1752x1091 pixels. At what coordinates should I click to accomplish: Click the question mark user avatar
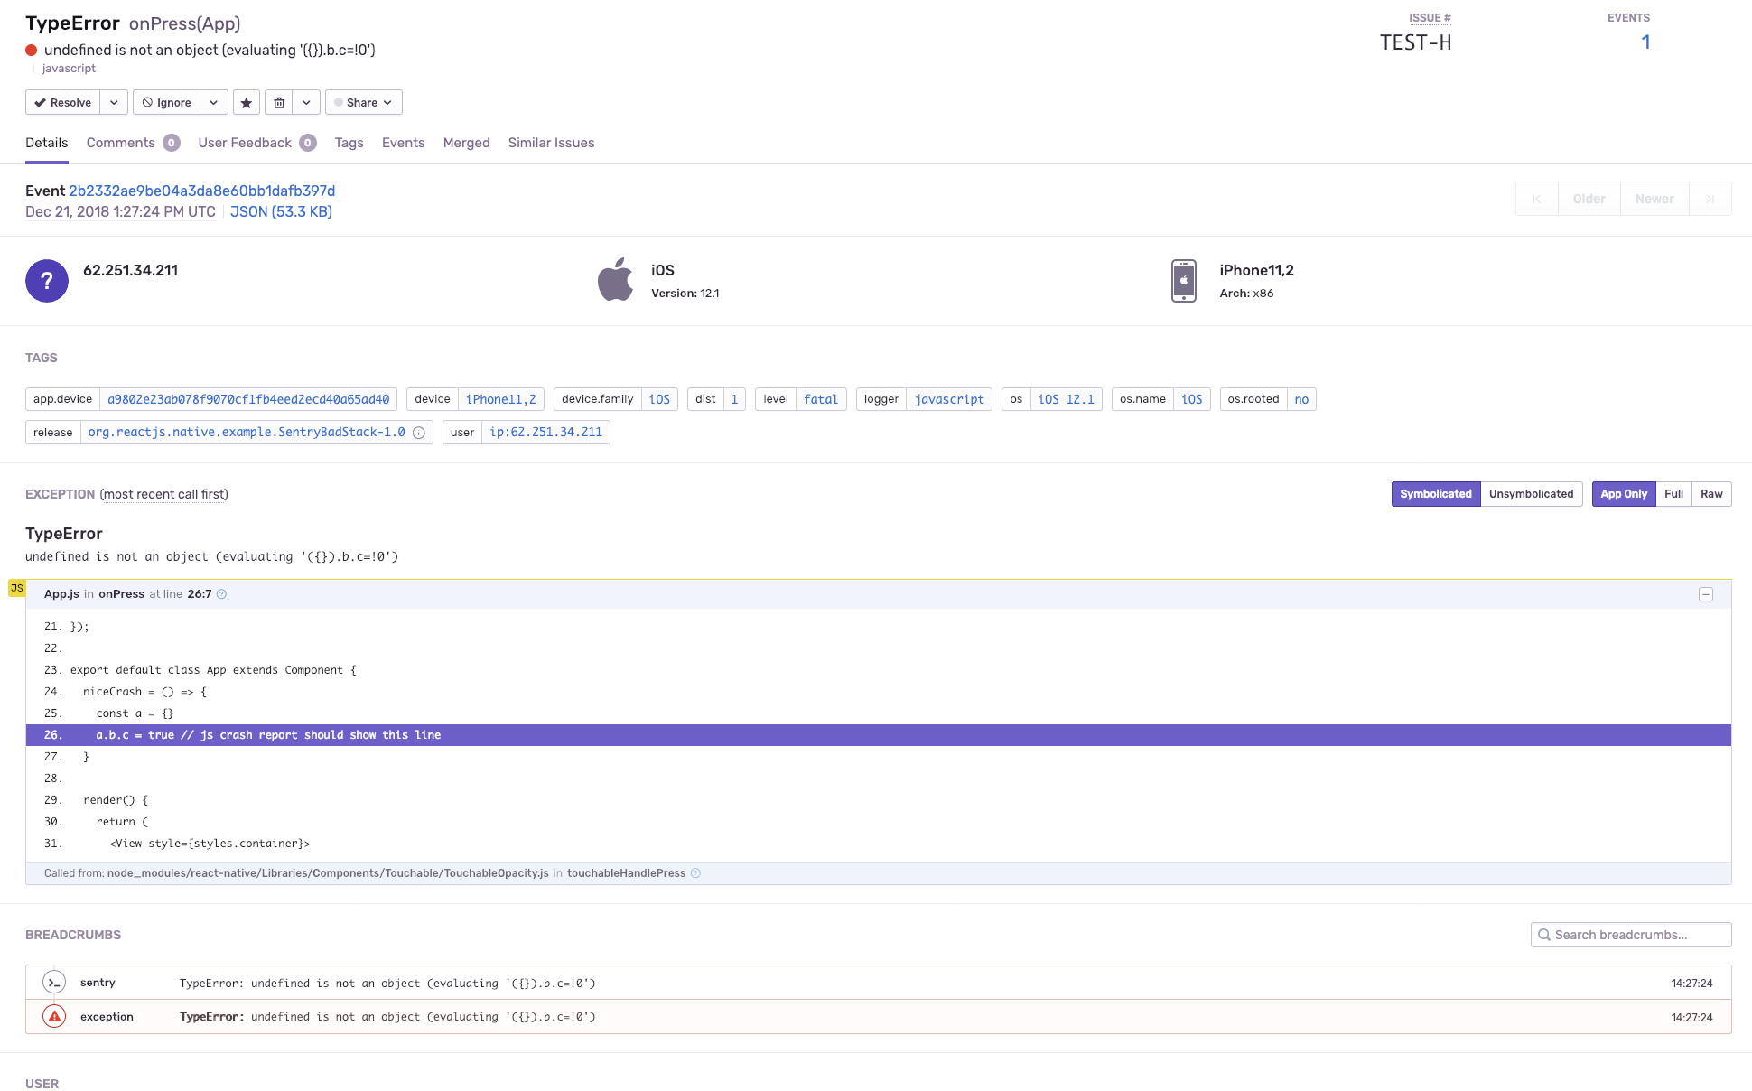coord(47,281)
